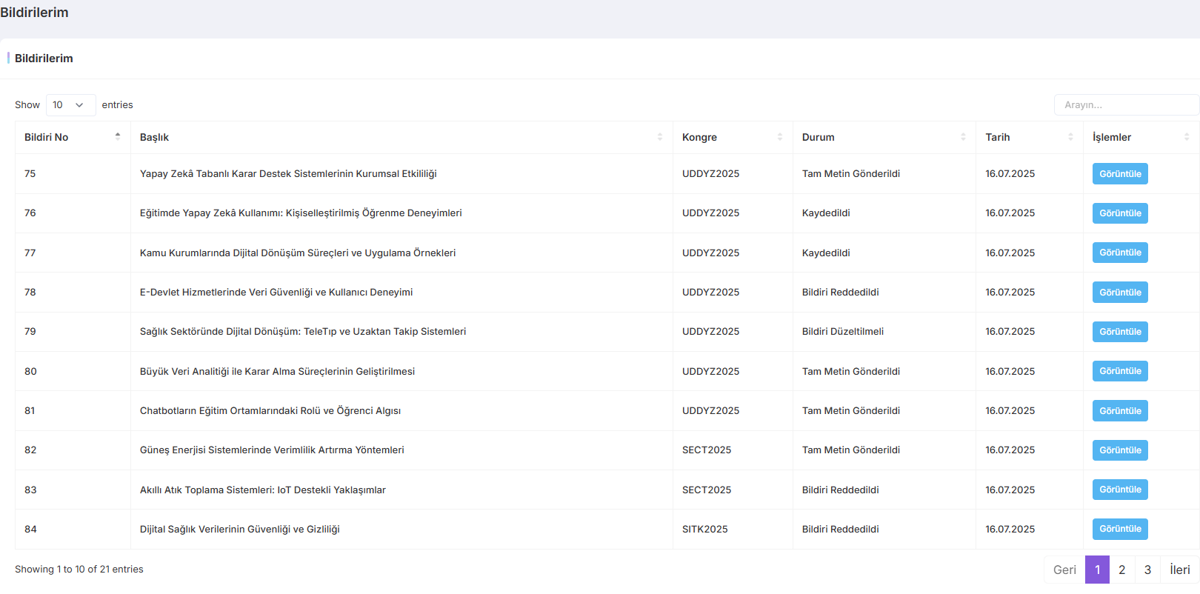Sort by Durum column arrows
The height and width of the screenshot is (594, 1200).
(962, 137)
